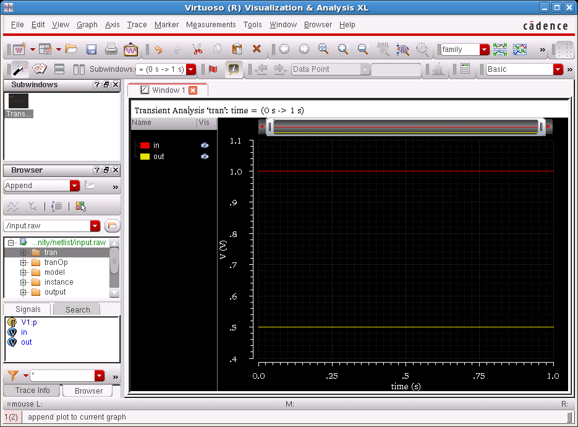The height and width of the screenshot is (427, 578).
Task: Click the Undo arrow icon
Action: point(158,50)
